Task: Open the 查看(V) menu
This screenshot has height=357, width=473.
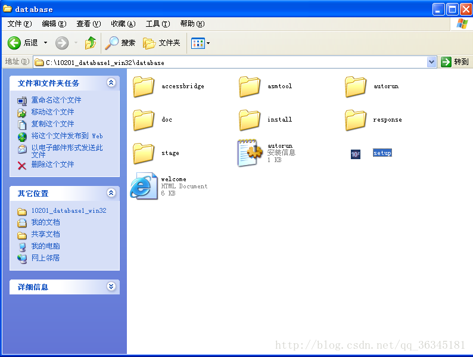Action: [88, 24]
